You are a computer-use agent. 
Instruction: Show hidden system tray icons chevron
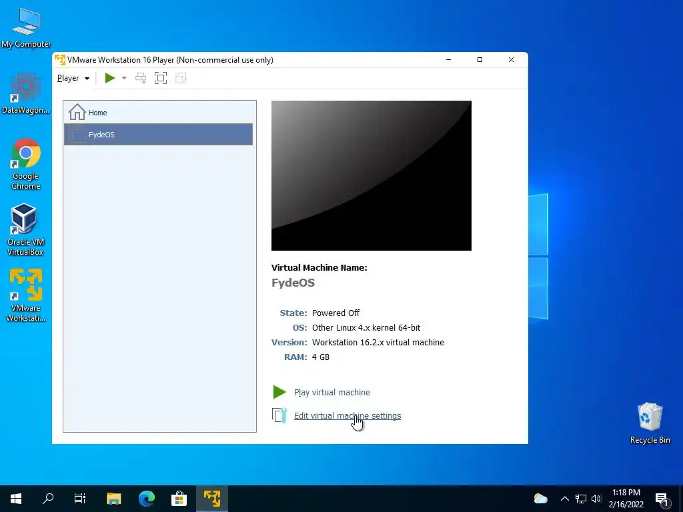point(565,499)
